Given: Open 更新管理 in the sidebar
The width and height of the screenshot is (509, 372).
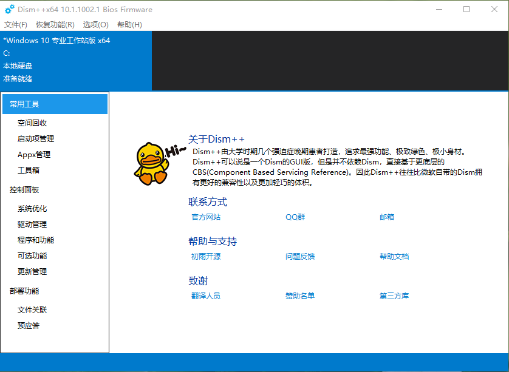Looking at the screenshot, I should (32, 271).
